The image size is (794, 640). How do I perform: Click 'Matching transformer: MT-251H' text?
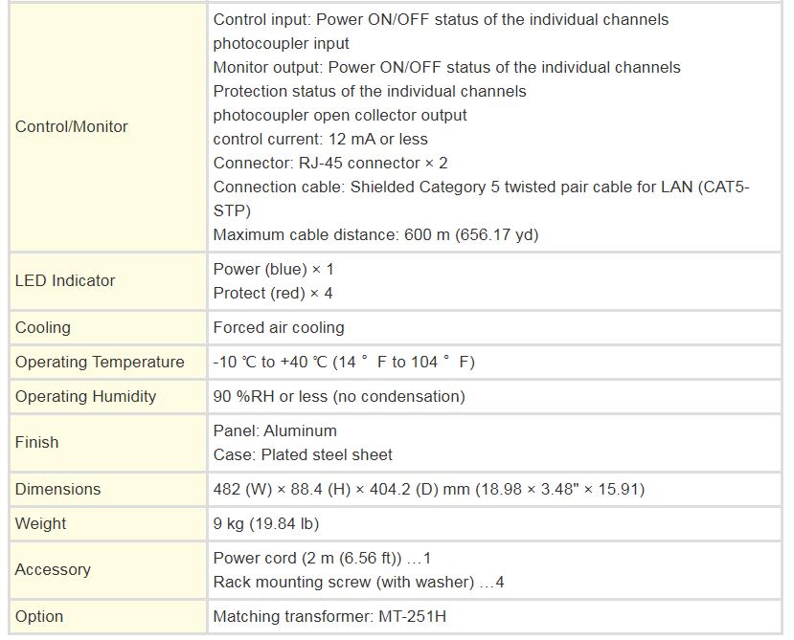[329, 616]
